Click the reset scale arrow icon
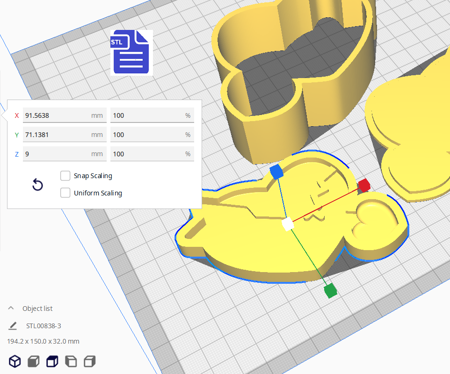The width and height of the screenshot is (450, 374). 37,185
